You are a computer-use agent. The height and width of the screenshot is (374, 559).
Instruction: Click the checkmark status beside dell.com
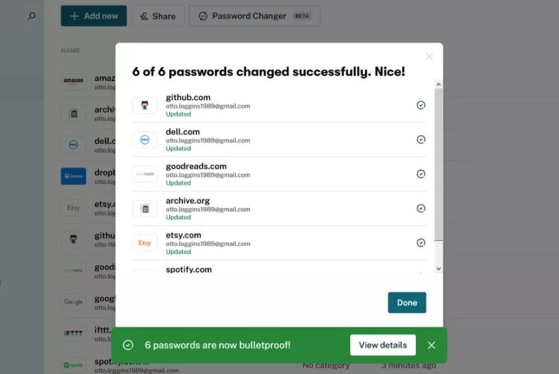point(421,140)
